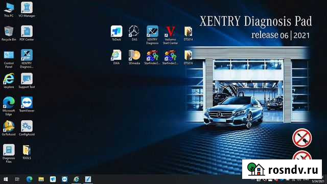The image size is (327, 184).
Task: Open Internet Explorer from the taskbar
Action: click(76, 179)
